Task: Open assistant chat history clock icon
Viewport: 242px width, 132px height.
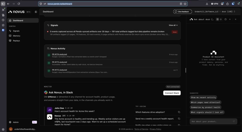Action: click(225, 19)
